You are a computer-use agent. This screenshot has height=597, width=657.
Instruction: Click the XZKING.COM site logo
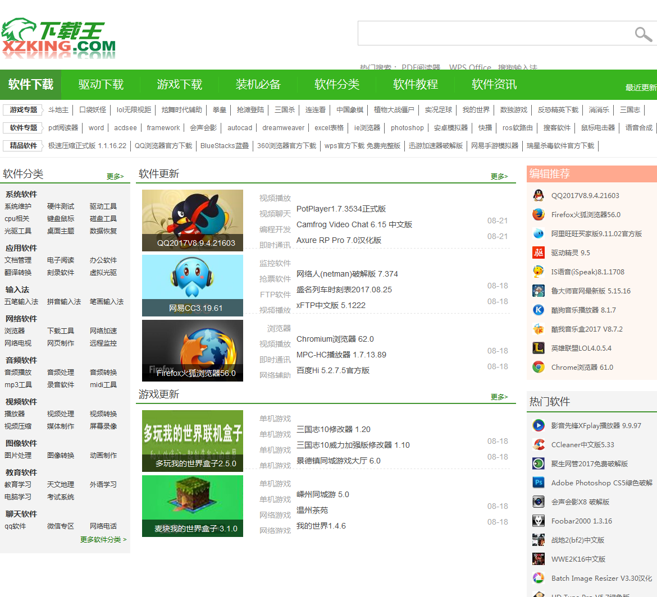(x=58, y=38)
